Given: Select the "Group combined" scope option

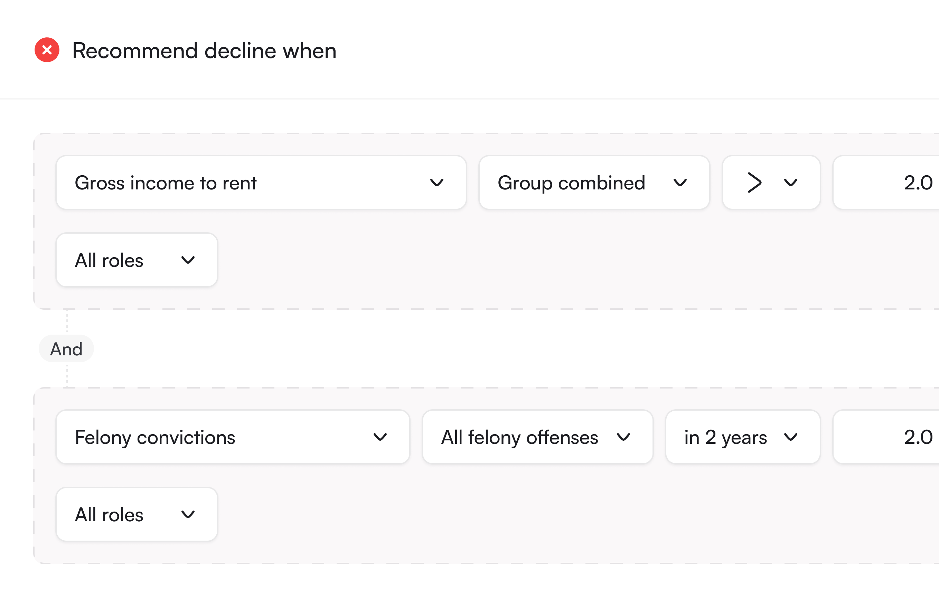Looking at the screenshot, I should [x=571, y=183].
